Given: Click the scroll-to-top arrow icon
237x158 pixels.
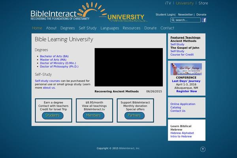Looking at the screenshot, I should tap(203, 149).
